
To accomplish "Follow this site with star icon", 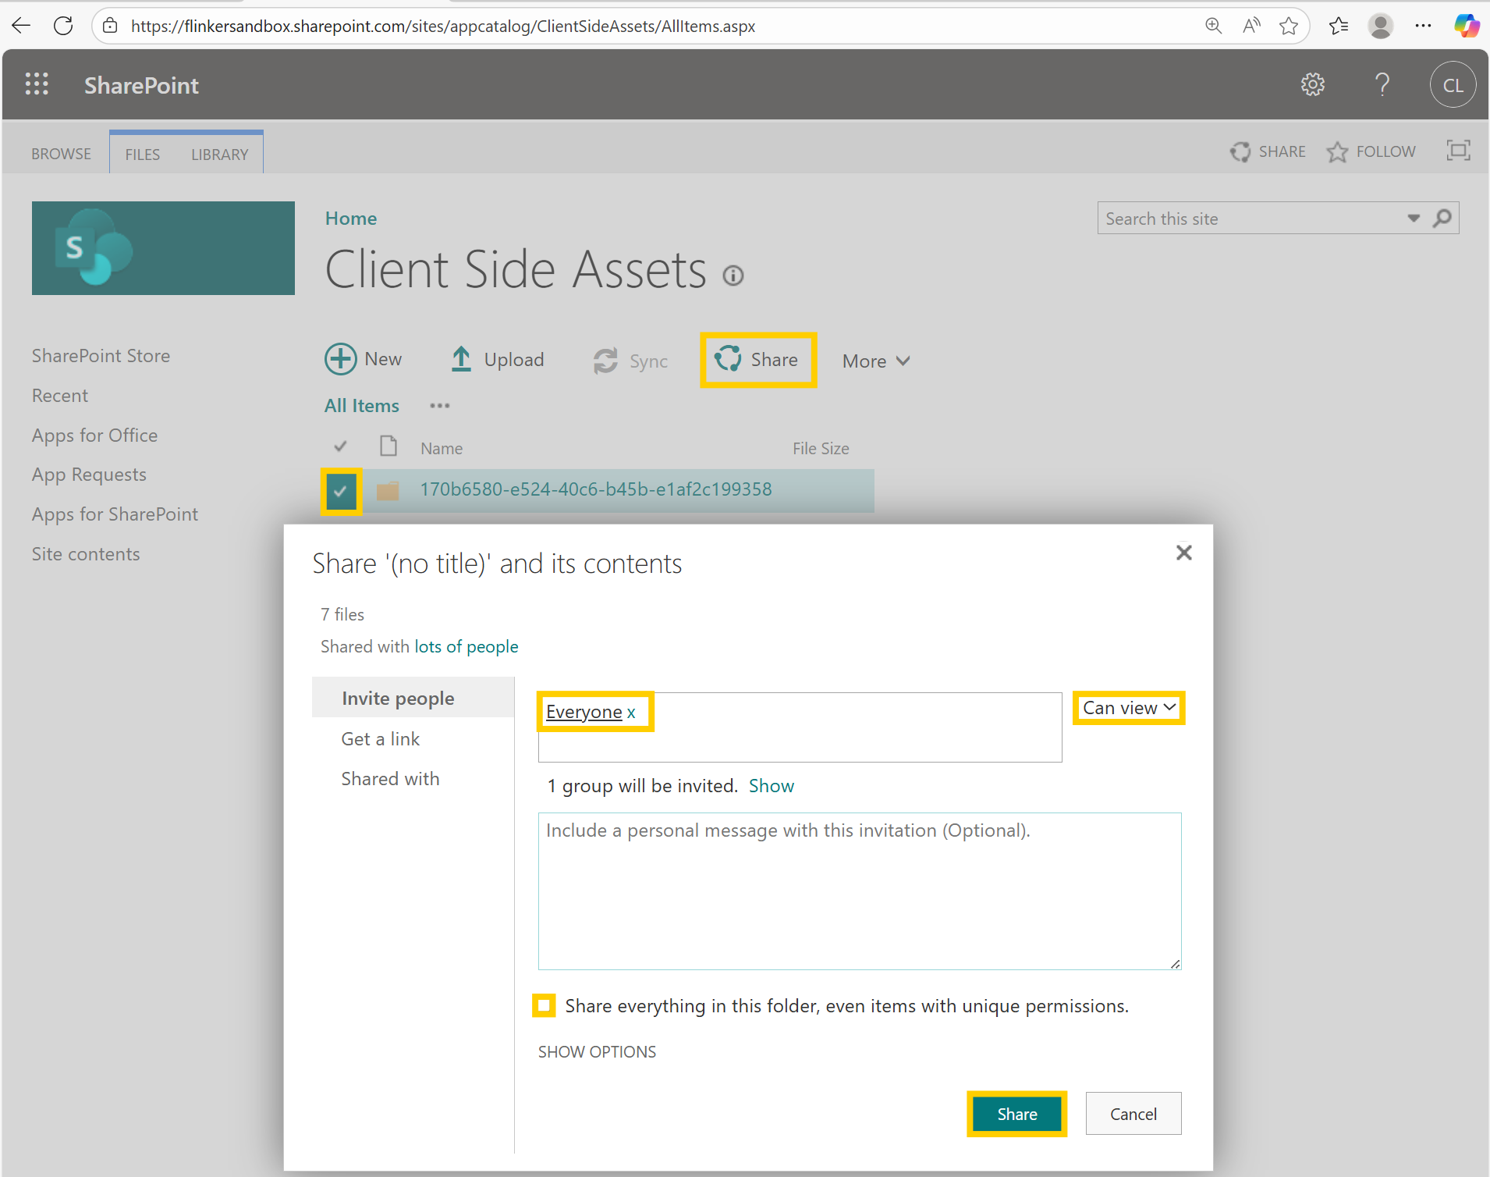I will point(1337,151).
